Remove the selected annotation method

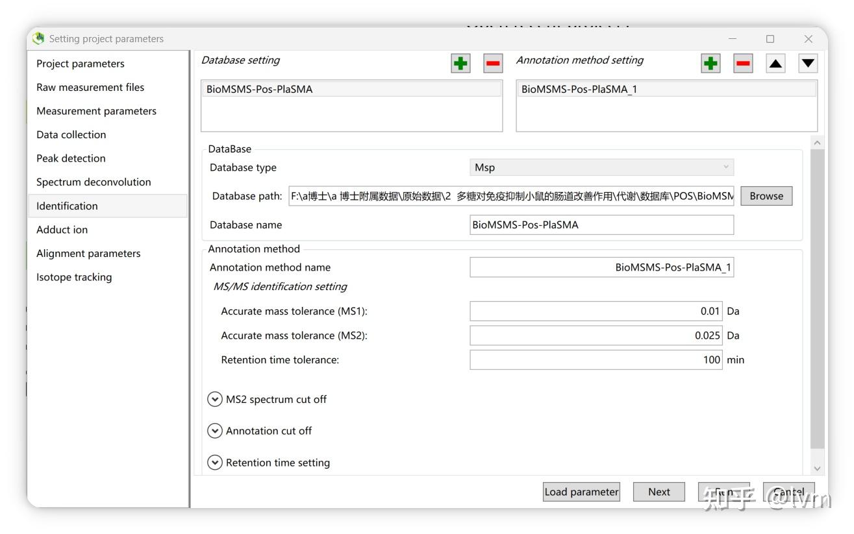point(743,63)
